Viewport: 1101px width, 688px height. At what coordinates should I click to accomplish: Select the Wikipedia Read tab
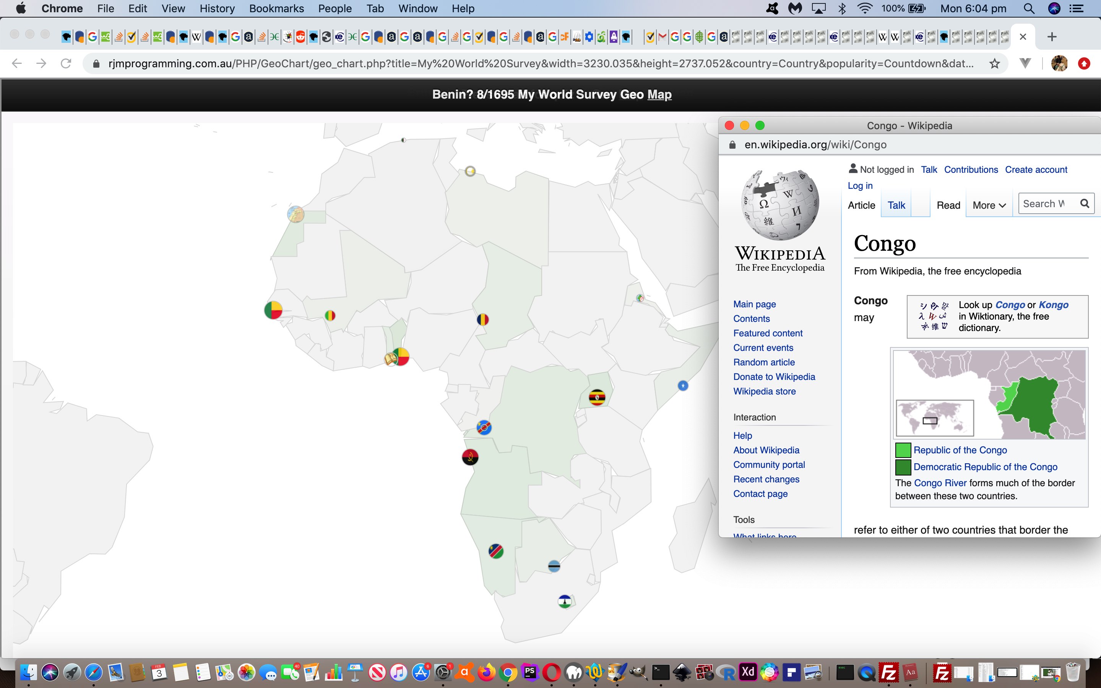tap(948, 206)
